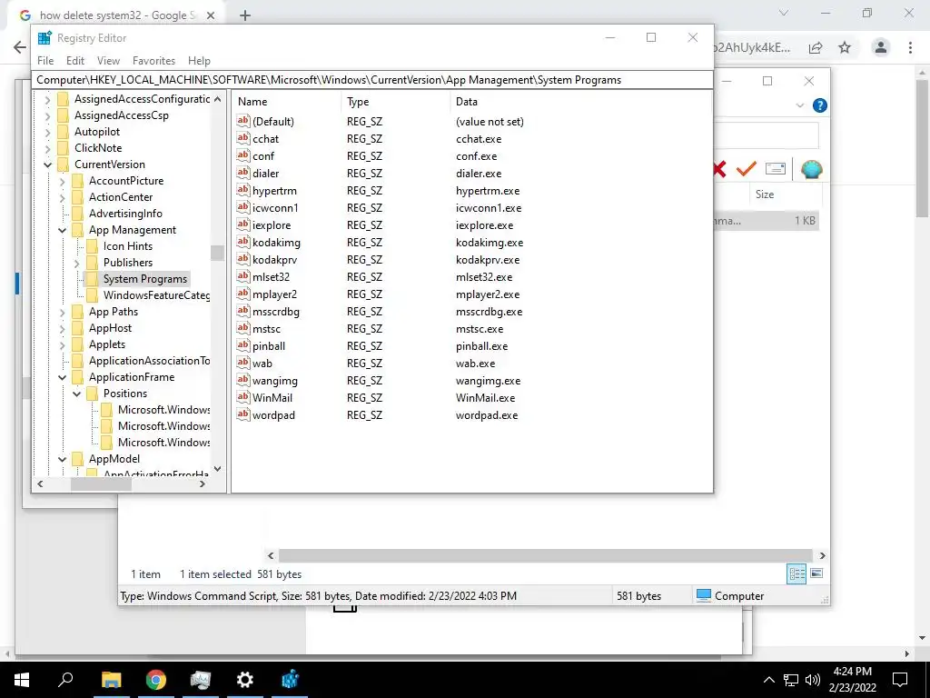Expand the Publishers key

[76, 263]
